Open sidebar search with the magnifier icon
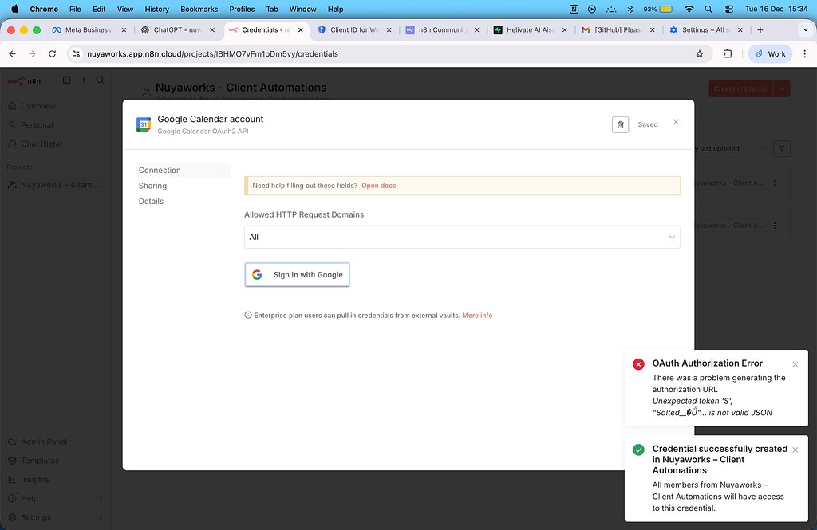The image size is (817, 530). click(99, 80)
